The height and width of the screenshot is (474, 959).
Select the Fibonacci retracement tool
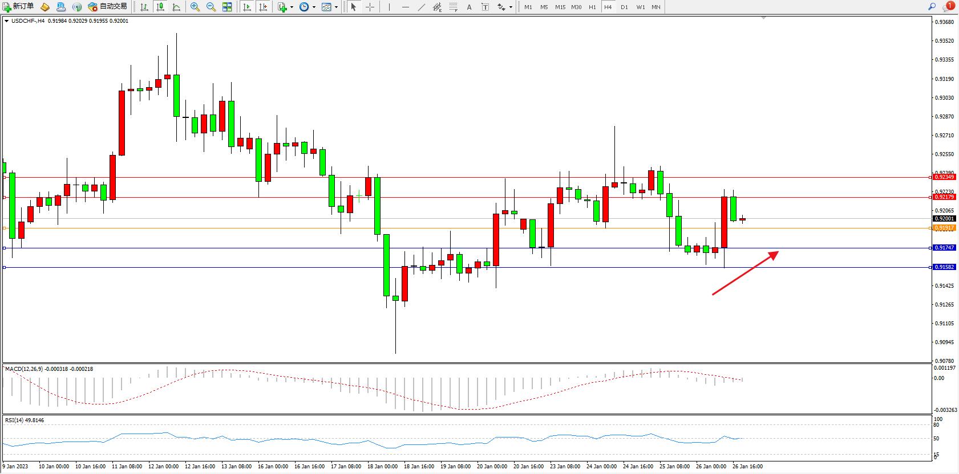click(x=453, y=7)
